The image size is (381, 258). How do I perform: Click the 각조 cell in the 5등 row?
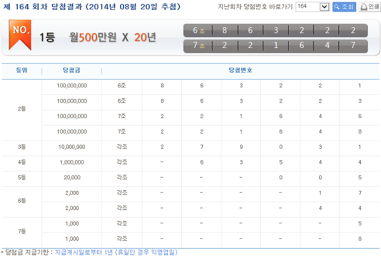pyautogui.click(x=122, y=178)
